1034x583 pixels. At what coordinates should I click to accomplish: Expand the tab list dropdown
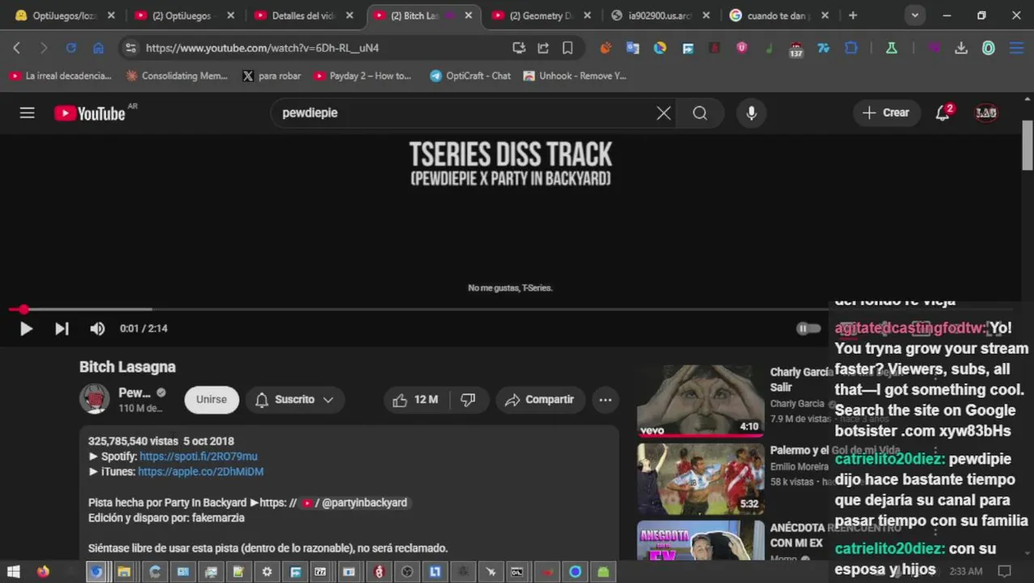tap(915, 15)
